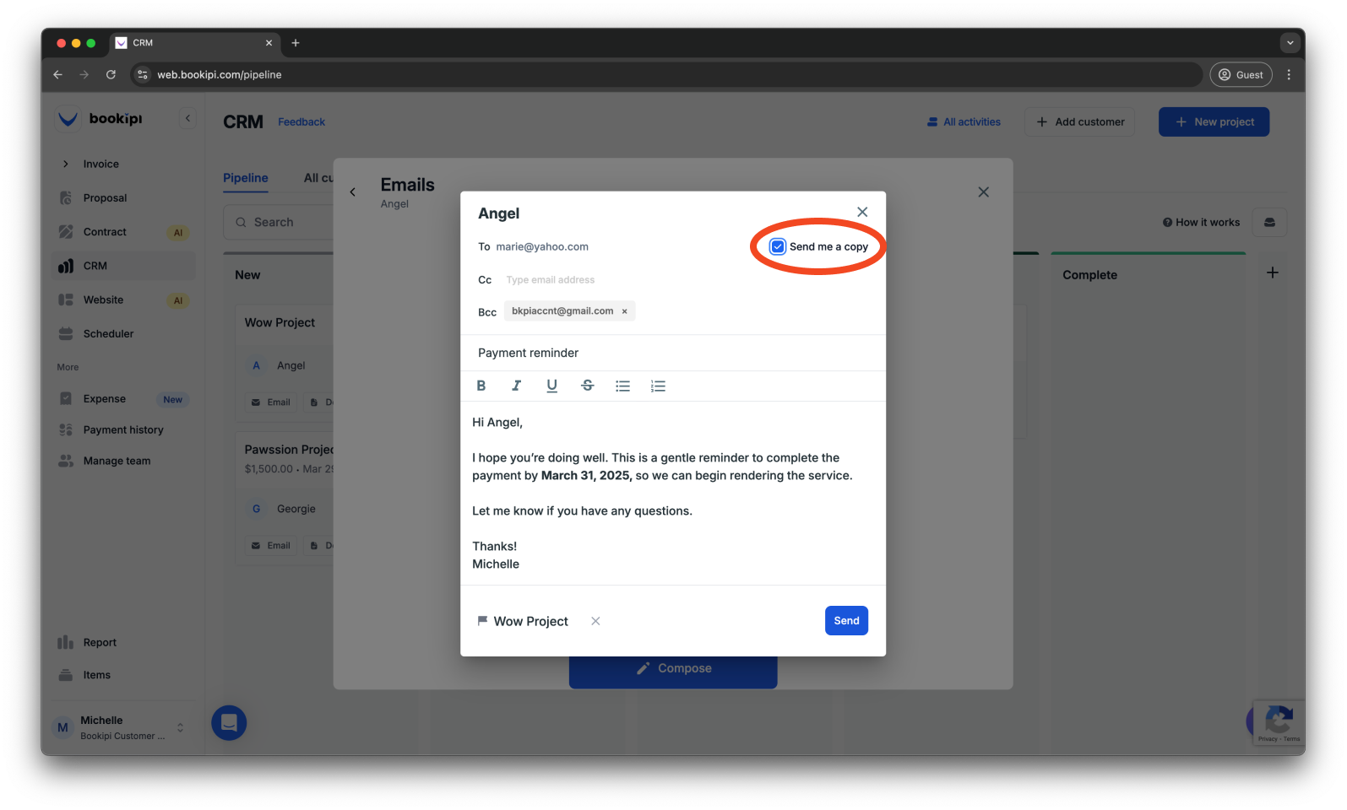
Task: Click the archive icon beside How it works
Action: pos(1269,222)
